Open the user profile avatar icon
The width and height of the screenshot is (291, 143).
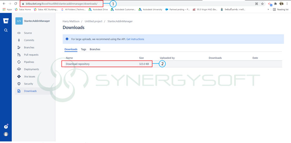click(6, 134)
